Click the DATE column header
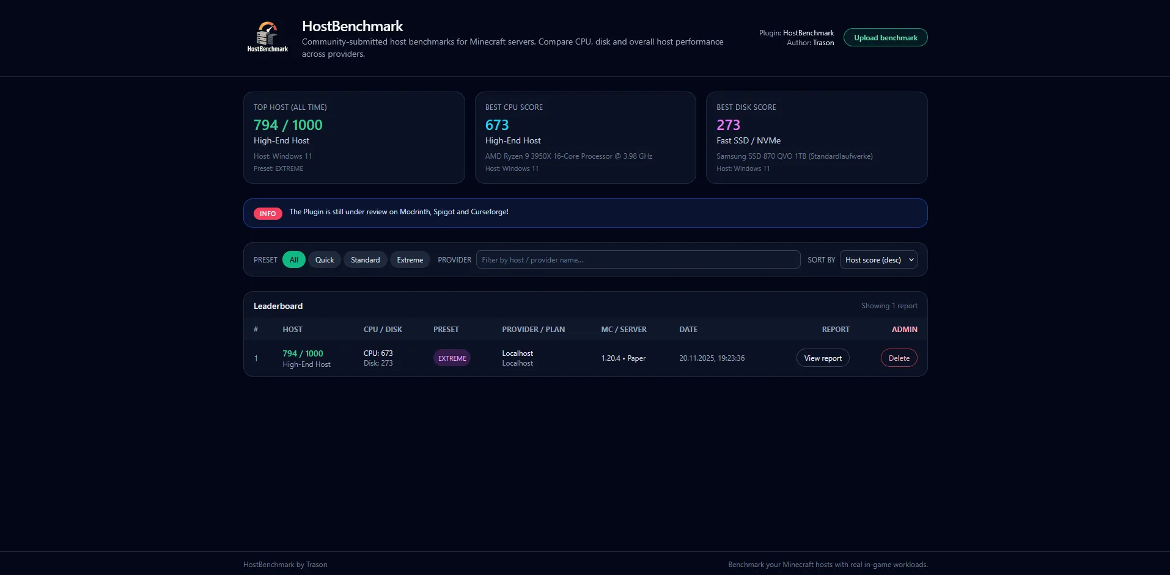Screen dimensions: 1170x575 tap(688, 330)
